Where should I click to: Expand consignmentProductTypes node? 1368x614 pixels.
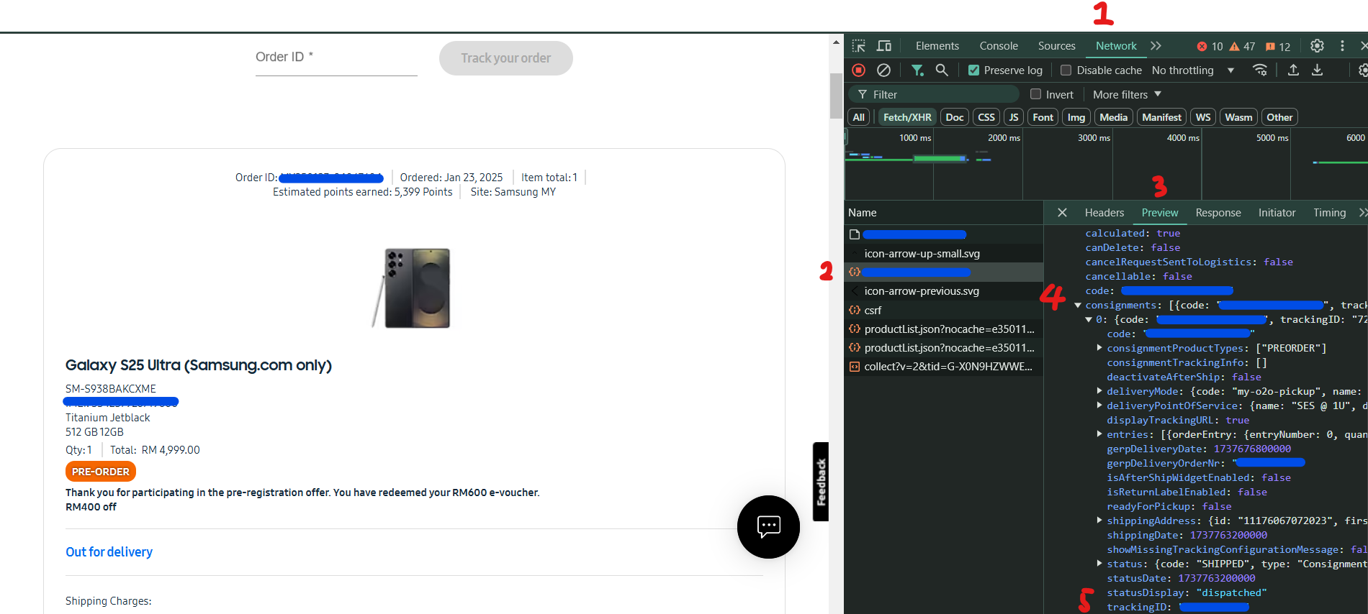point(1099,348)
